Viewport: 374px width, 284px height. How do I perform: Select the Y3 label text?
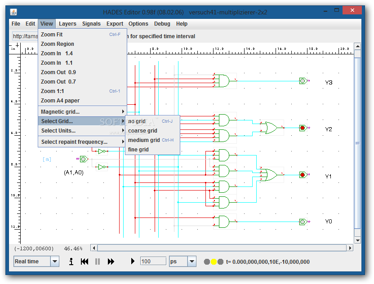click(x=329, y=83)
